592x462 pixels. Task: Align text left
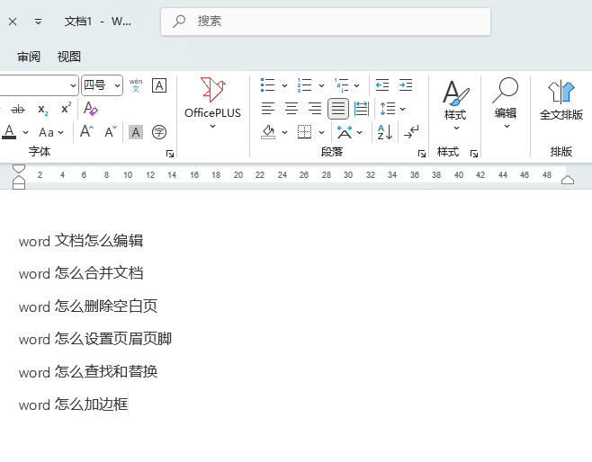pyautogui.click(x=268, y=109)
